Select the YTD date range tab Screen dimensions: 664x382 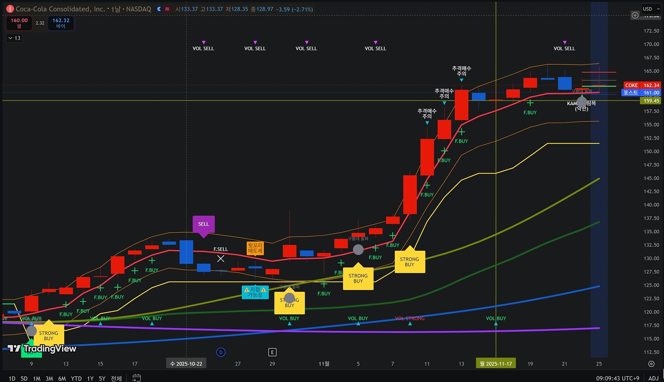[x=76, y=378]
